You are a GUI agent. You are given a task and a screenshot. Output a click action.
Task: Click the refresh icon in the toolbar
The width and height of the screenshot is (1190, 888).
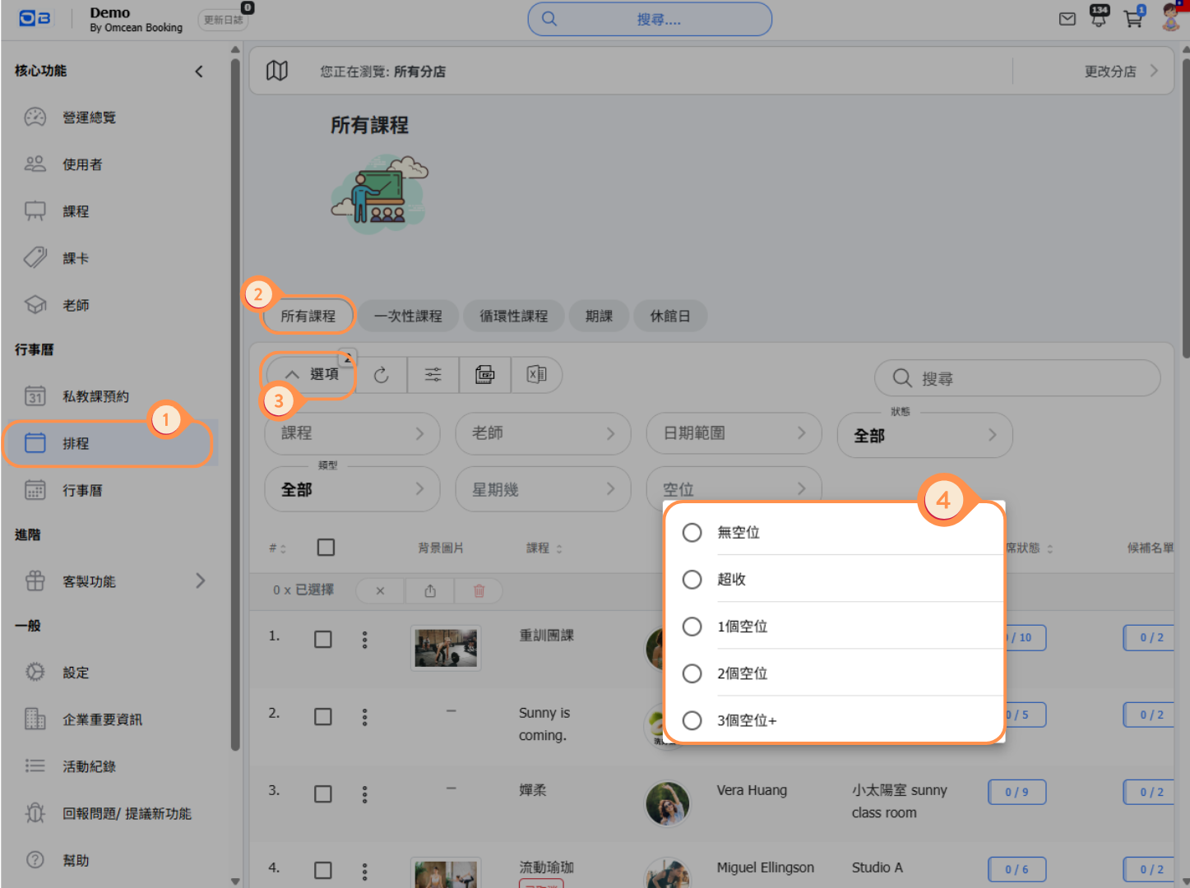[x=381, y=375]
